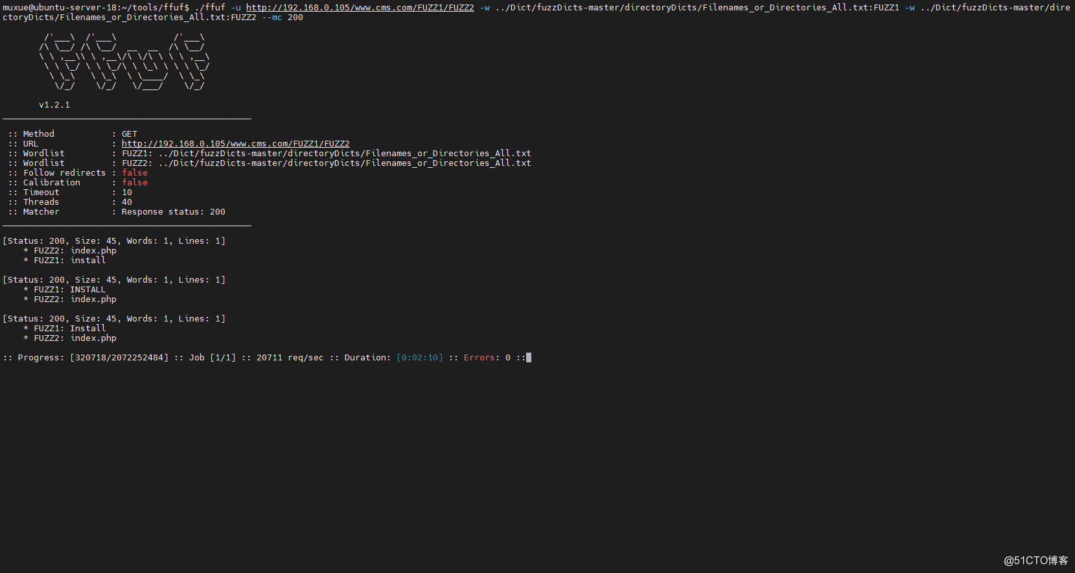Screen dimensions: 1075x573
Task: Select the 'Method' GET line
Action: (73, 134)
